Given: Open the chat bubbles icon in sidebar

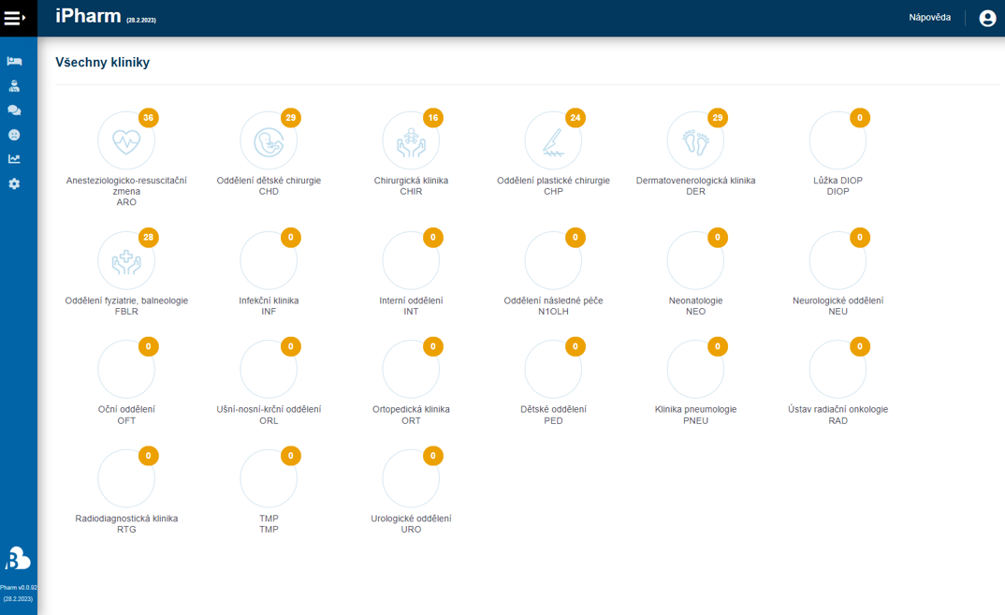Looking at the screenshot, I should coord(14,110).
